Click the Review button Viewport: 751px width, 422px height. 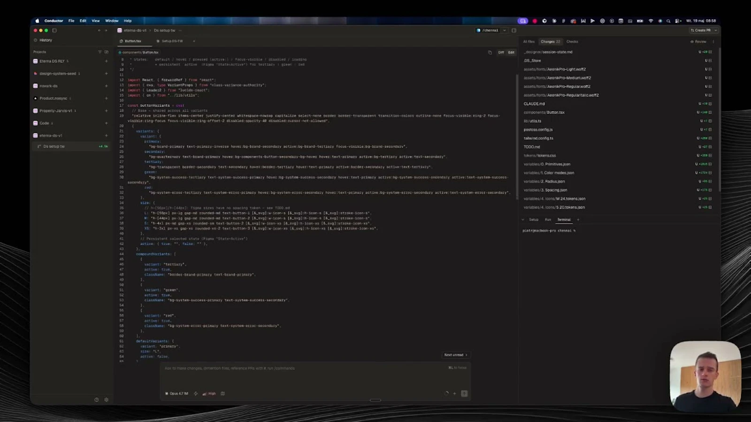(698, 42)
